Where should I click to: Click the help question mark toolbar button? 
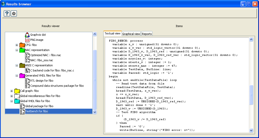[7, 13]
